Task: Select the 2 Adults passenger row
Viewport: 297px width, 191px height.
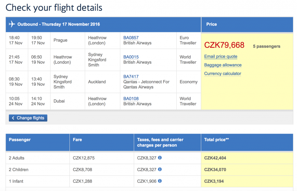Action: [x=149, y=158]
